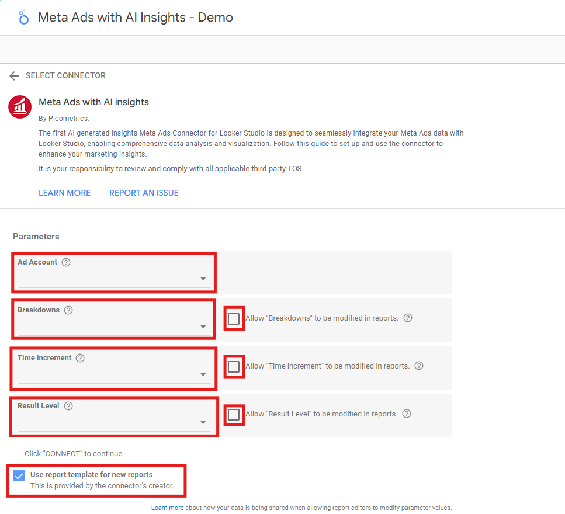Click the help icon next to Ad Account
The width and height of the screenshot is (565, 514).
(66, 262)
